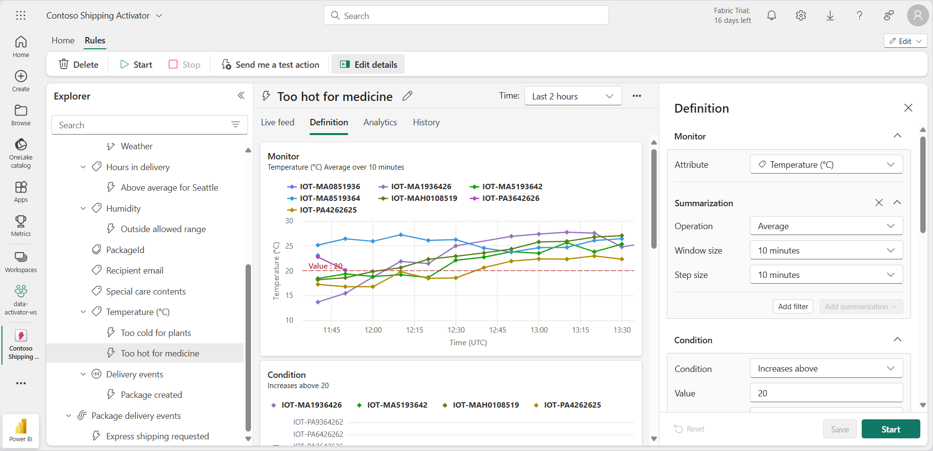Open Power BI experience switcher
This screenshot has width=933, height=451.
21,430
